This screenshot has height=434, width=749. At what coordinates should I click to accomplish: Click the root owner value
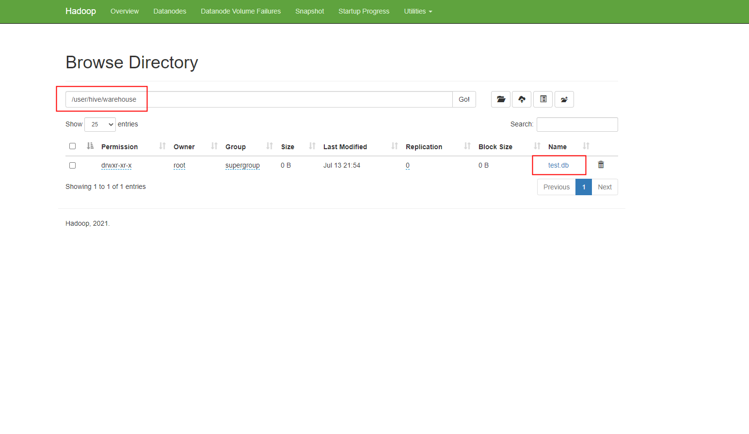(179, 165)
